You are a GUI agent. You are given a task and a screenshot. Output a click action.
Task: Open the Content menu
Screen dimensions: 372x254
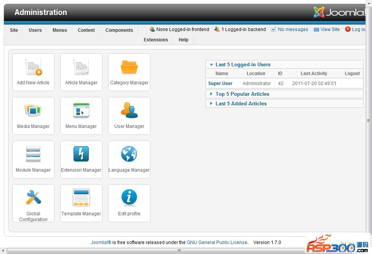click(86, 30)
